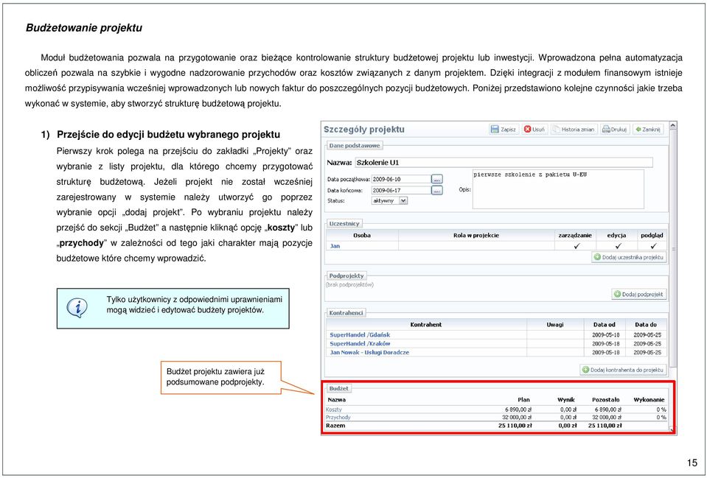Viewport: 707px width, 478px height.
Task: Toggle zarządzanie checkmark for Jan
Action: point(576,246)
